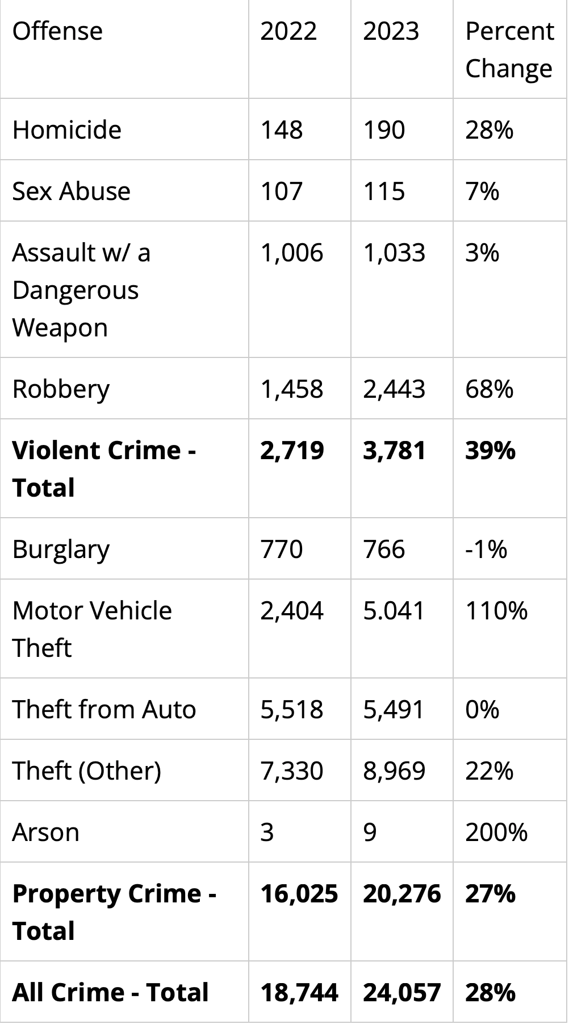Click Theft from Auto 2022 value 5,518
Screen dimensions: 569x1024
coord(292,709)
